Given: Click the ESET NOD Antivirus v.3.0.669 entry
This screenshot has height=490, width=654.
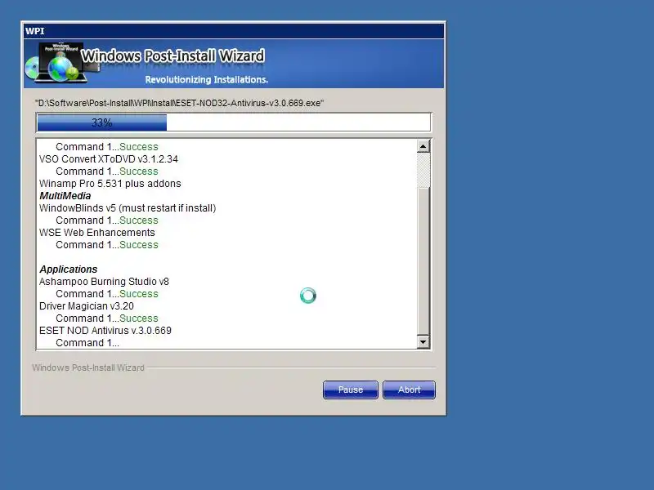Looking at the screenshot, I should pos(105,331).
